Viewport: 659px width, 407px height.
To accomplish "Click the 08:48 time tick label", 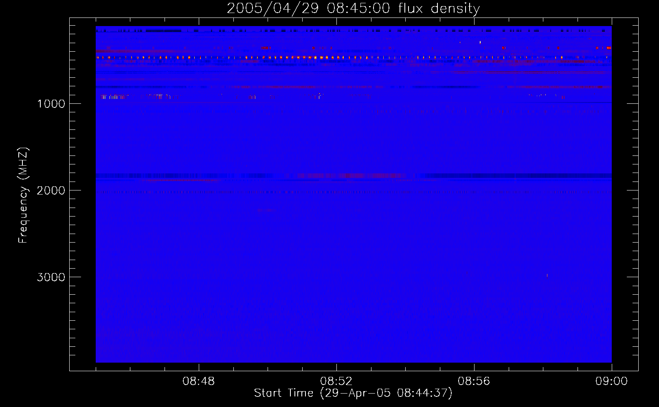I will tap(198, 381).
